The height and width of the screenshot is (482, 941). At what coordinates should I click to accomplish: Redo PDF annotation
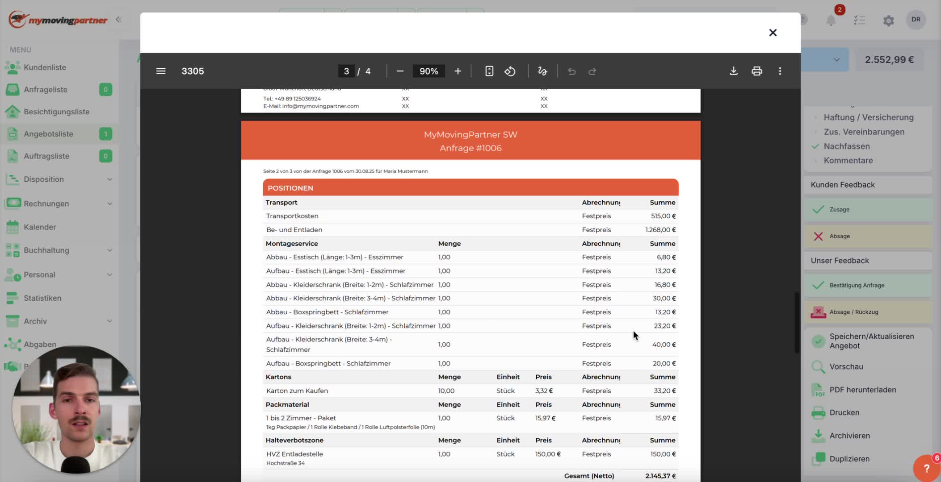coord(592,71)
